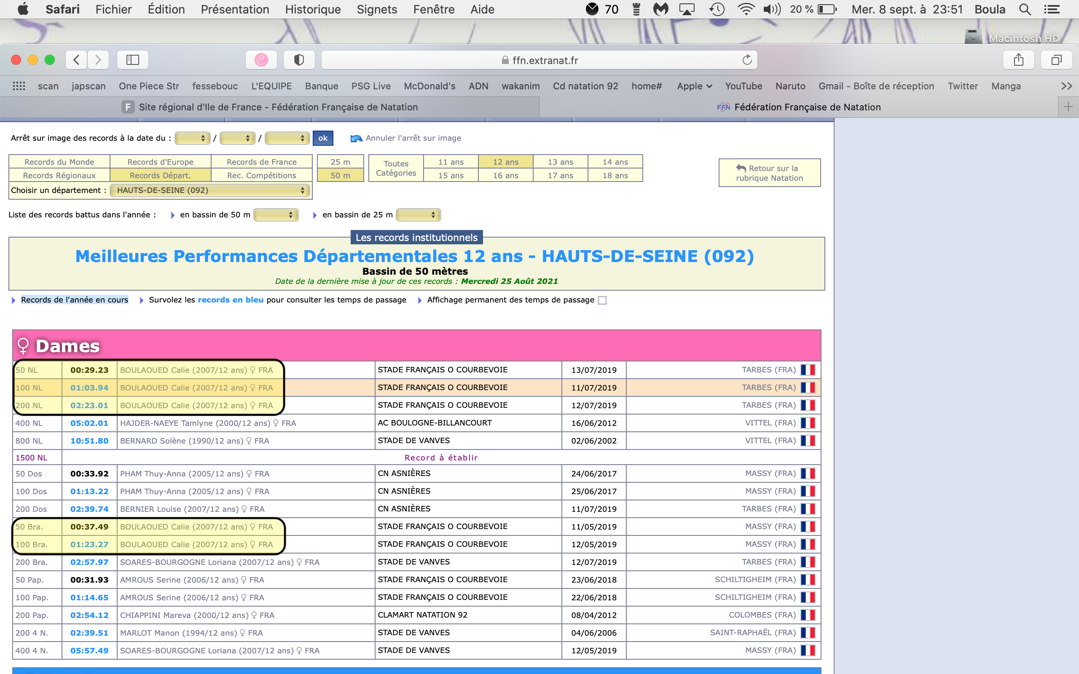Open the Présentation menu
Viewport: 1079px width, 674px height.
coord(235,9)
